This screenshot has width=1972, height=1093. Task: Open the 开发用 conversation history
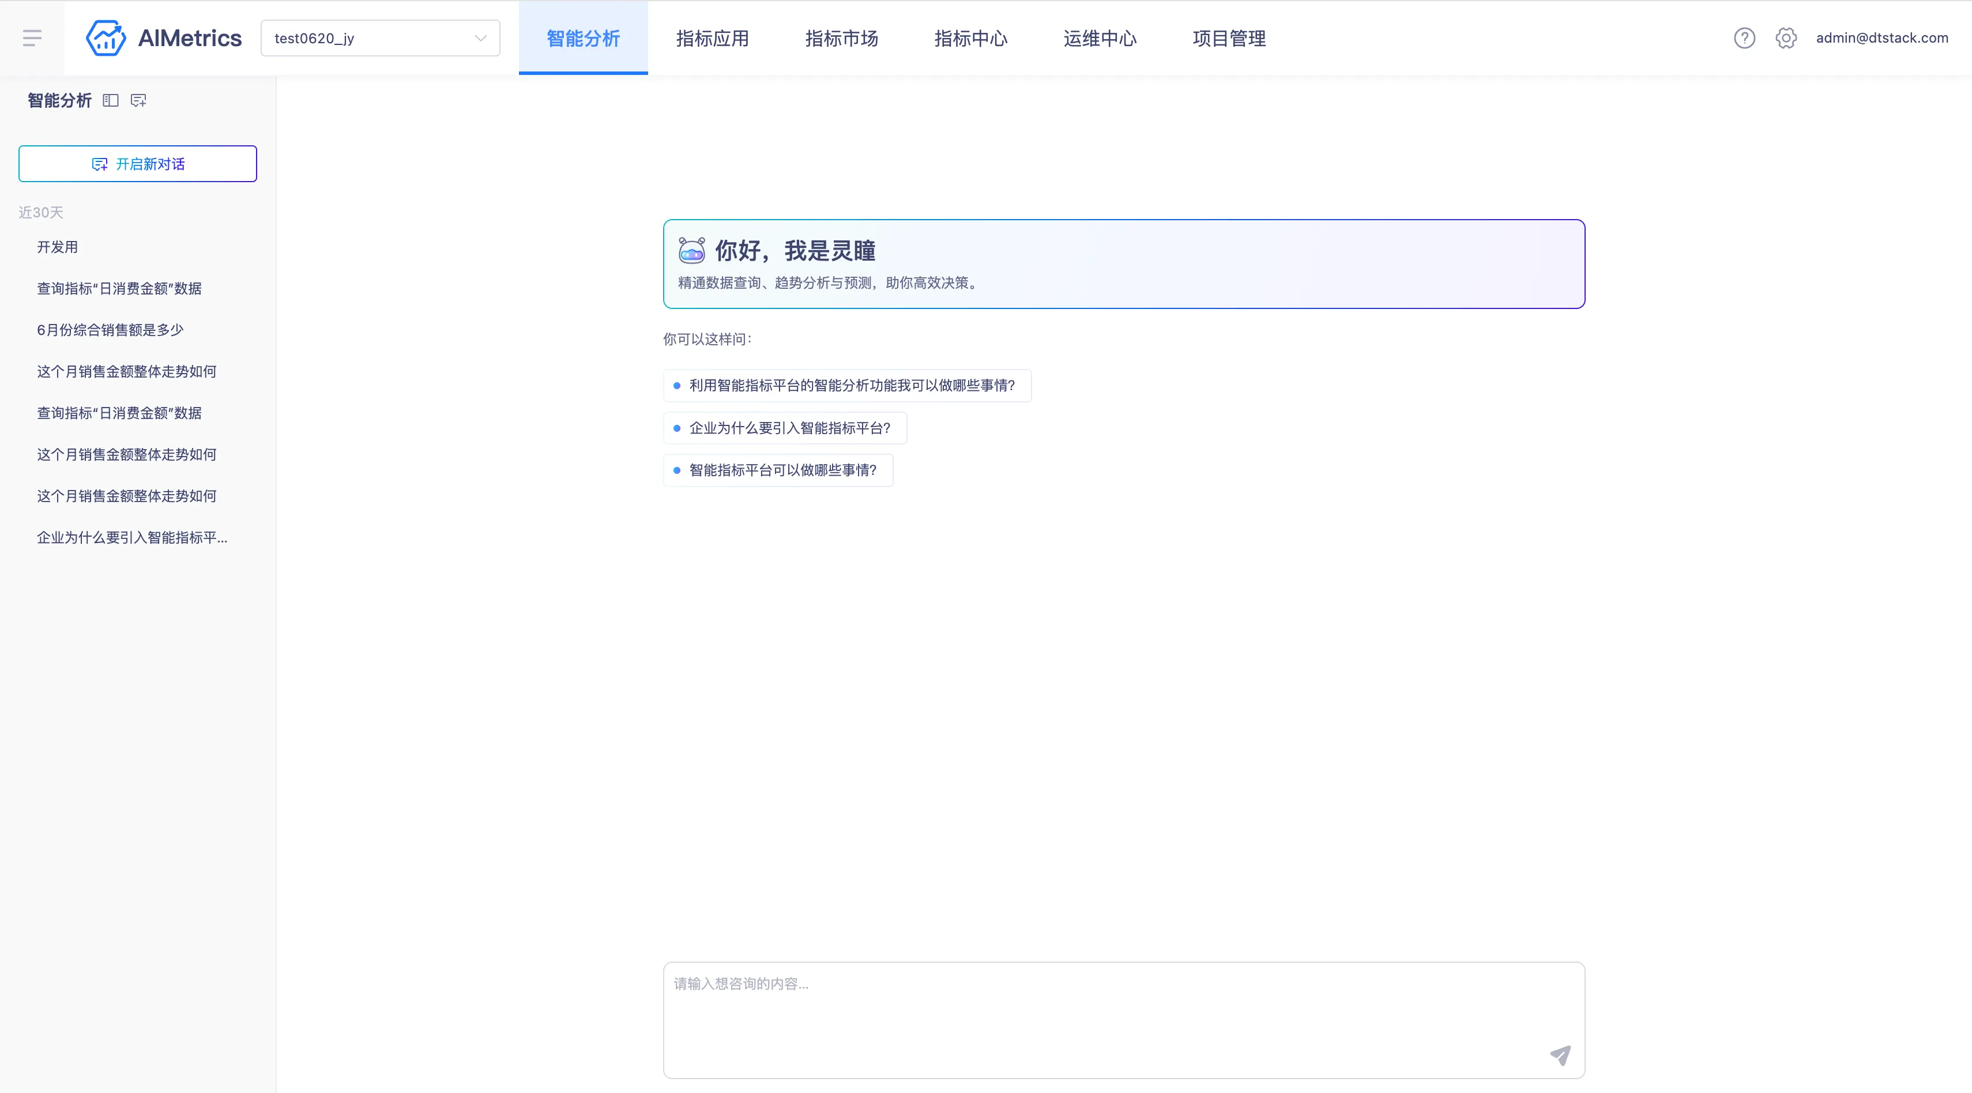coord(58,247)
